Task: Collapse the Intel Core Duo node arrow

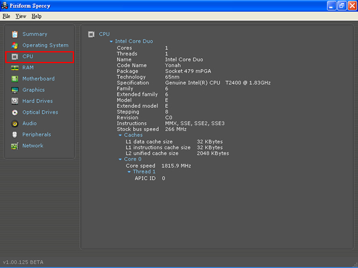Action: 111,42
